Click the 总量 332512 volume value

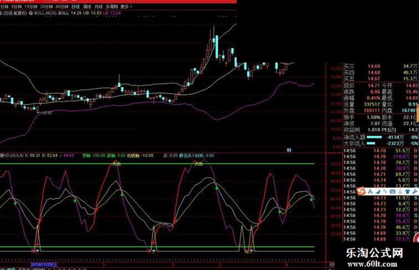click(x=372, y=104)
